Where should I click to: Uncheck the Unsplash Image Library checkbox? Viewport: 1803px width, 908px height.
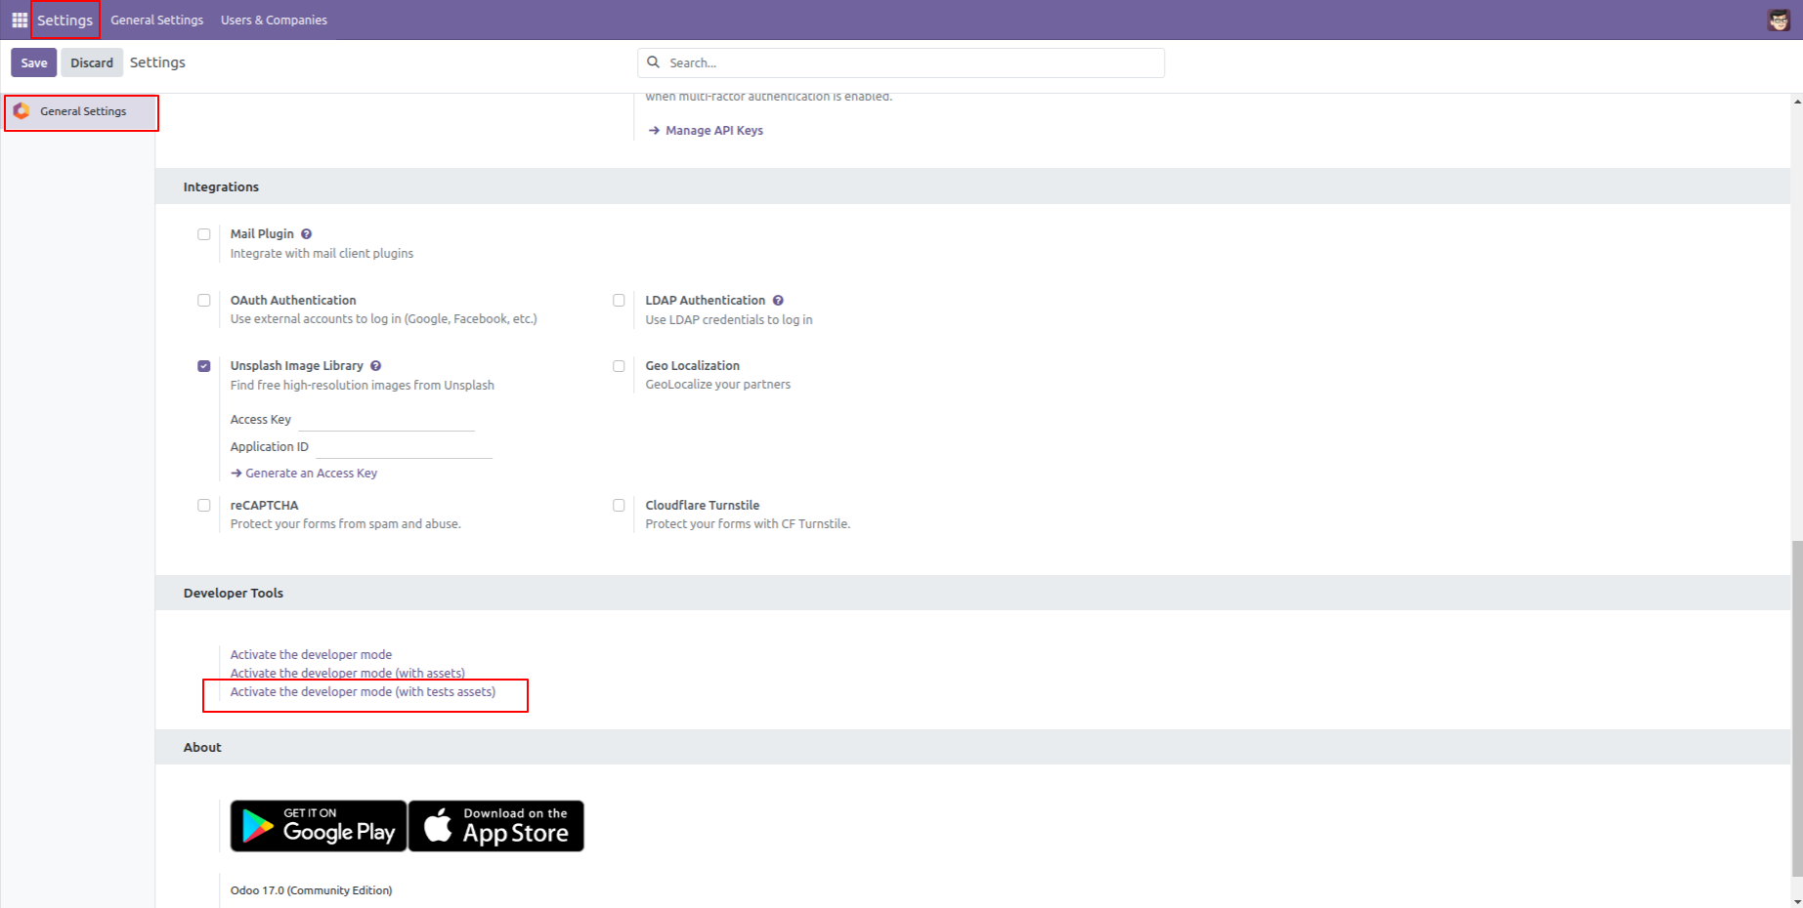point(204,366)
